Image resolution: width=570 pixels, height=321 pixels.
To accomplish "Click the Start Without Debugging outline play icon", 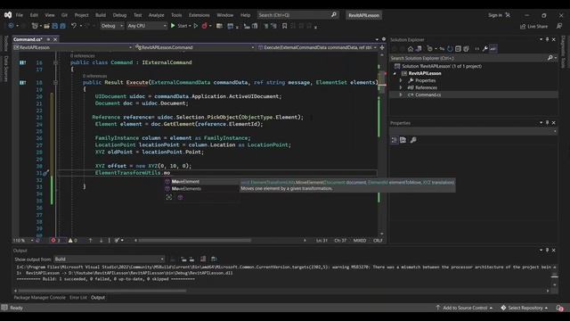I will (x=196, y=26).
